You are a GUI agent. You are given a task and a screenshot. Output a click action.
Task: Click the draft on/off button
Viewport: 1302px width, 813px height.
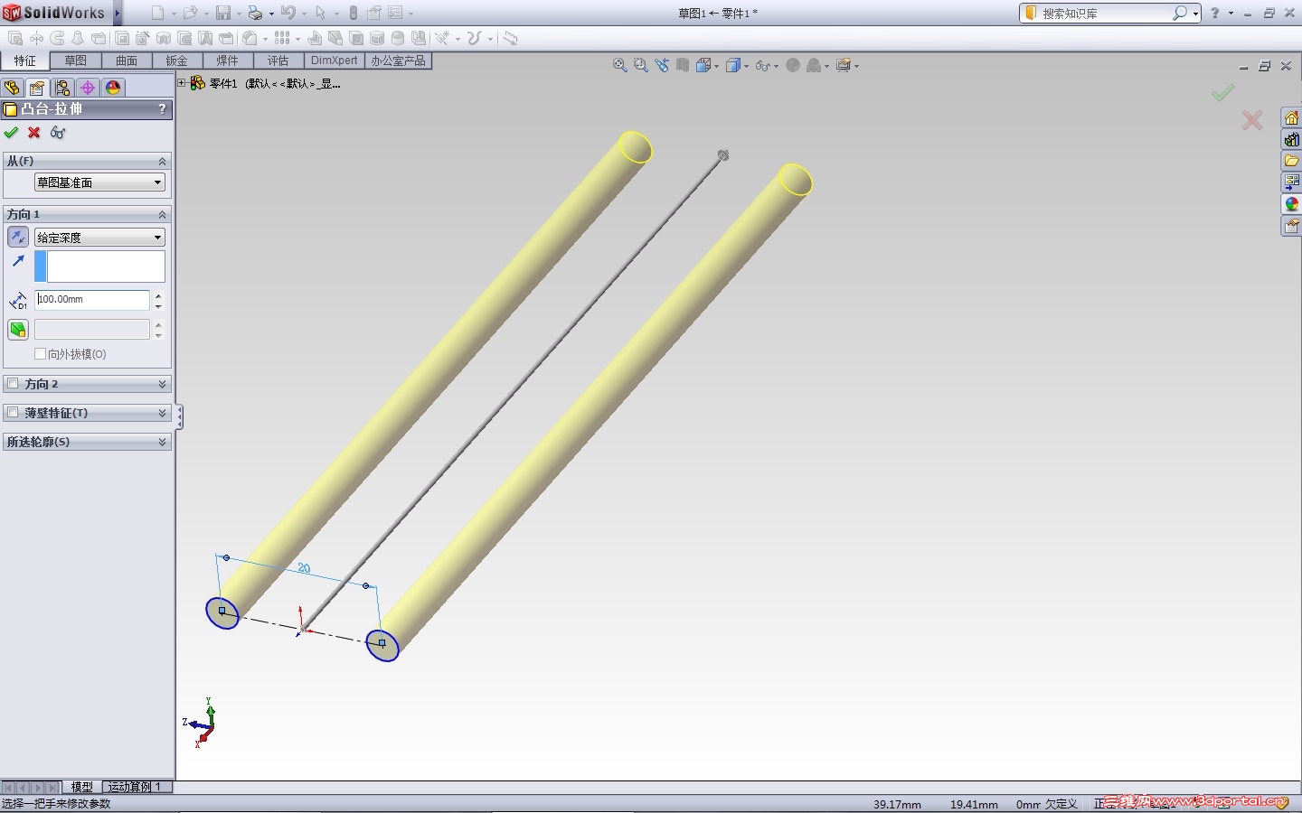18,330
